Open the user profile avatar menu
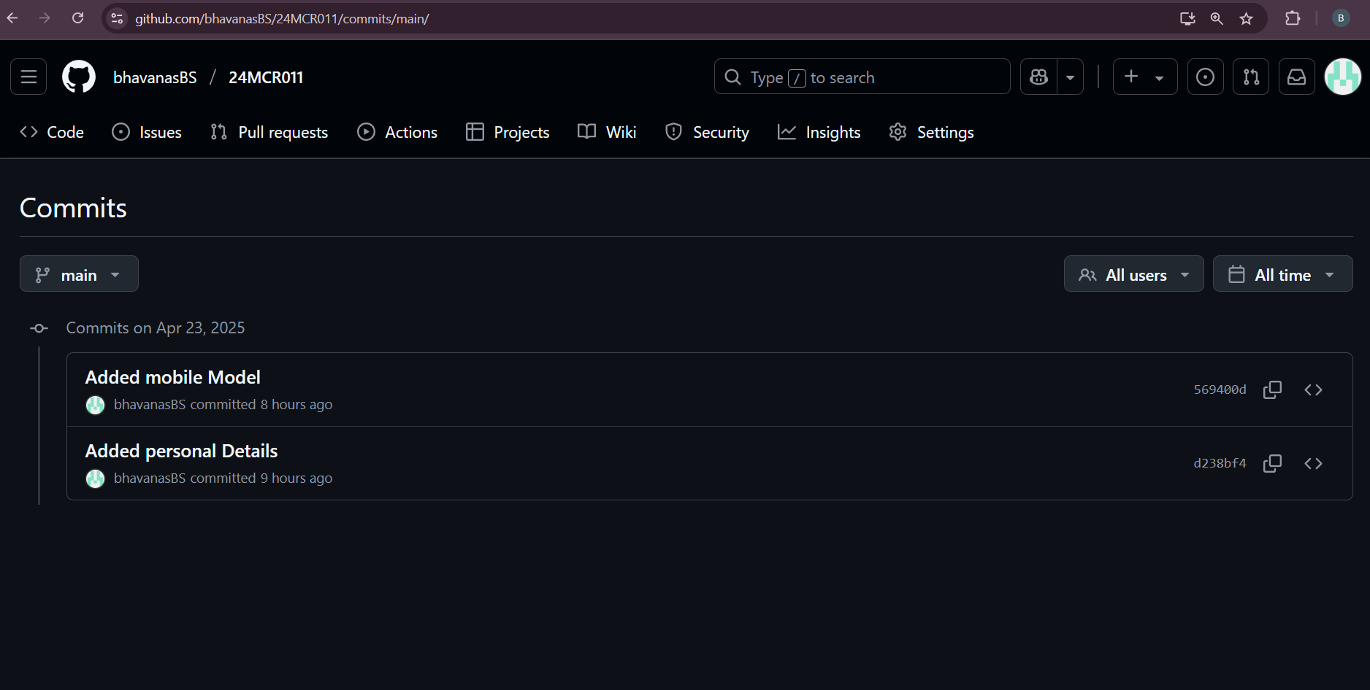 (x=1342, y=77)
